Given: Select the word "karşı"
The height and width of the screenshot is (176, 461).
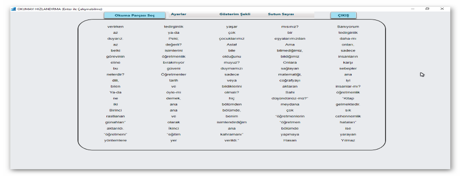Looking at the screenshot, I should pos(348,63).
